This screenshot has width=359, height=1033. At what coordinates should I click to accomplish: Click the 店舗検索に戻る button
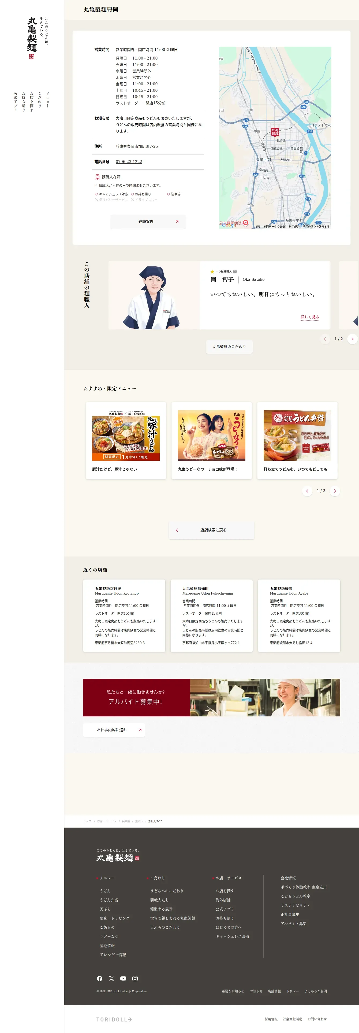tap(212, 530)
